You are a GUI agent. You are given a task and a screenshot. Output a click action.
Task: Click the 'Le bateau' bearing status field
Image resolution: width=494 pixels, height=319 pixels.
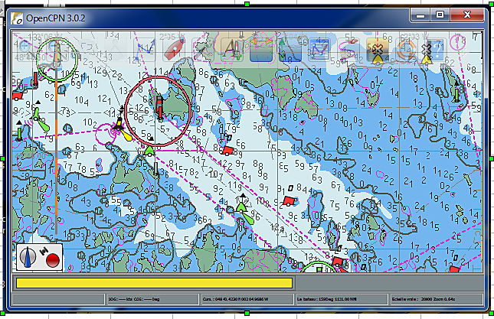(x=341, y=299)
